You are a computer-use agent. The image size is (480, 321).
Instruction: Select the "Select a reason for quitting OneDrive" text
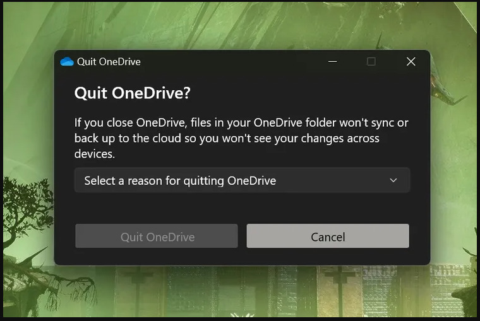pos(180,180)
